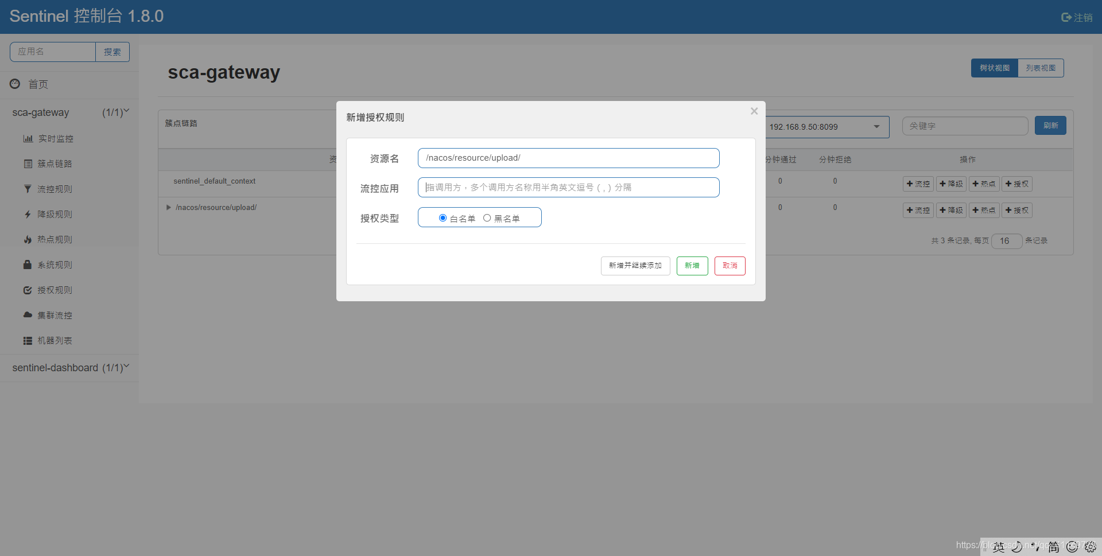Screen dimensions: 1102x556
Task: Edit the records-per-page field showing 16
Action: click(1007, 241)
